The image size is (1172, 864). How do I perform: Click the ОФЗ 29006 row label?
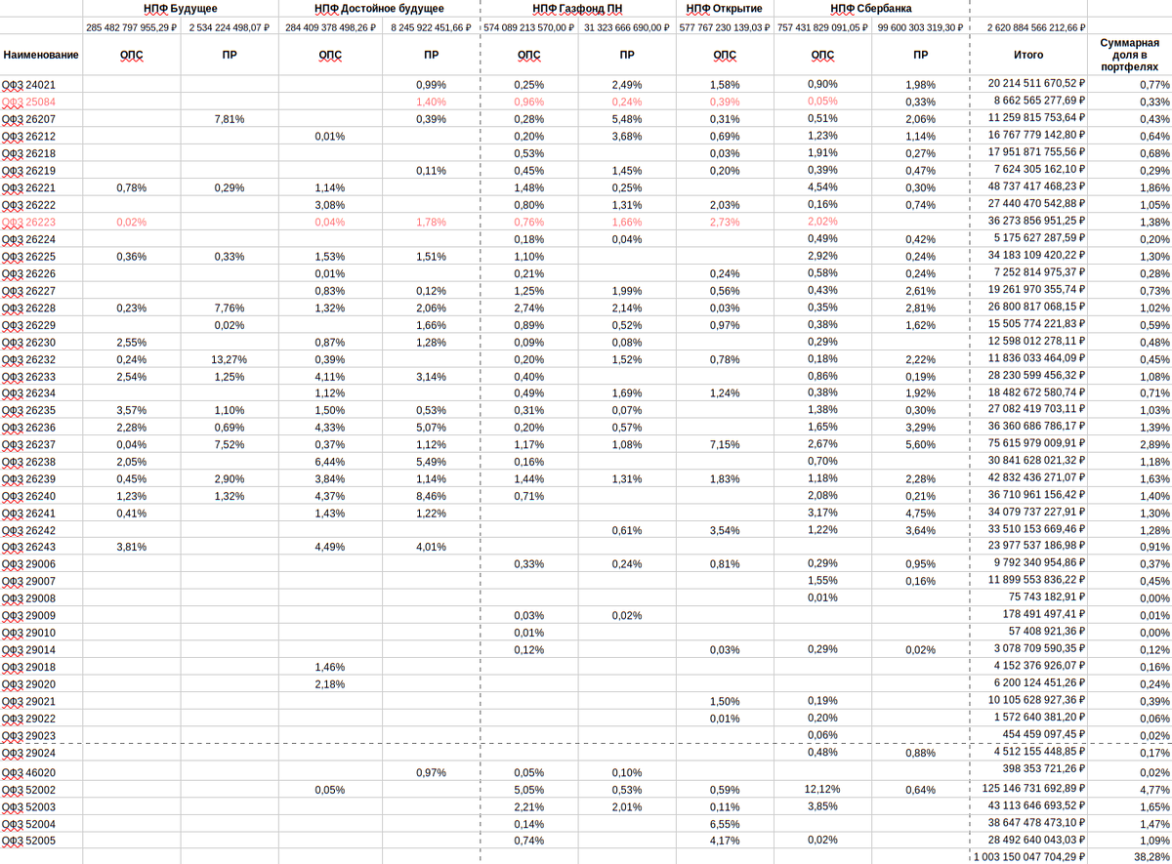coord(28,564)
